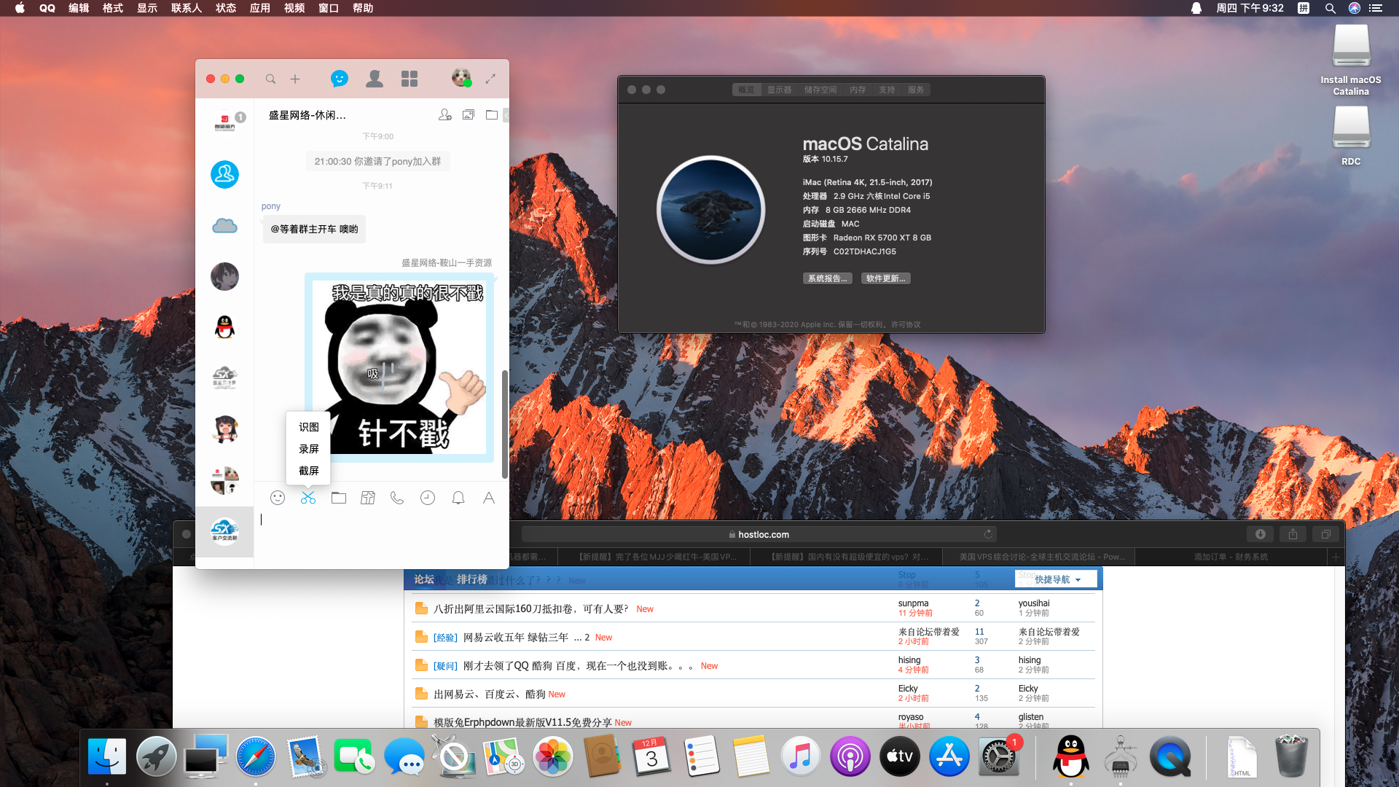Open the 许可协议 link in About This Mac
This screenshot has height=787, width=1399.
906,325
